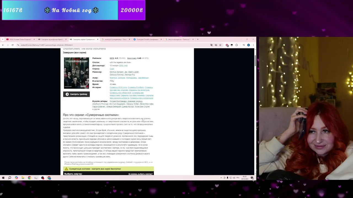
Task: Open '2016 года' release year link
Action: click(123, 66)
